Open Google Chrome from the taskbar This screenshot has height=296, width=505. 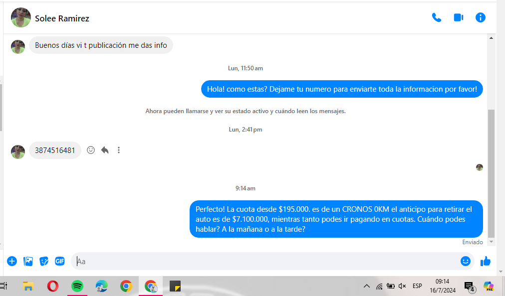(126, 286)
